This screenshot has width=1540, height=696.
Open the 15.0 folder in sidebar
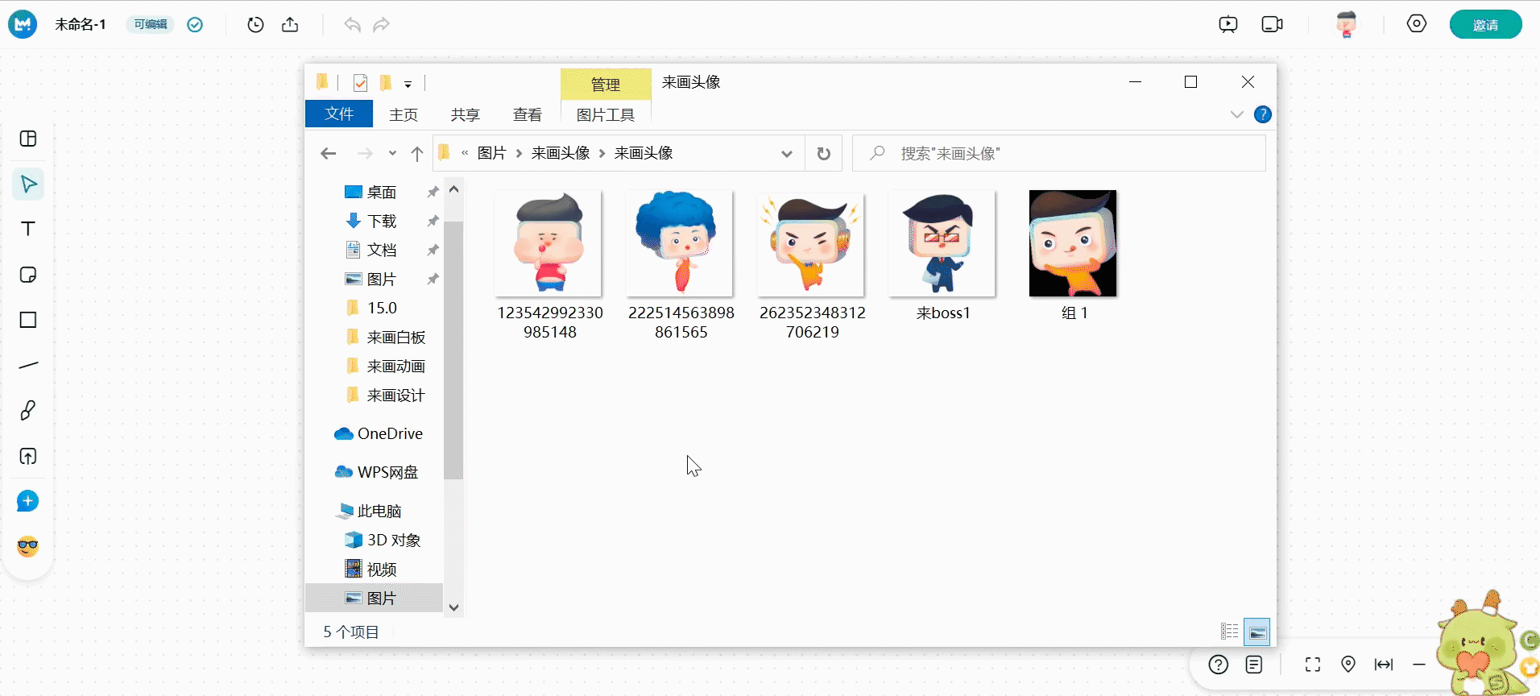pyautogui.click(x=382, y=308)
